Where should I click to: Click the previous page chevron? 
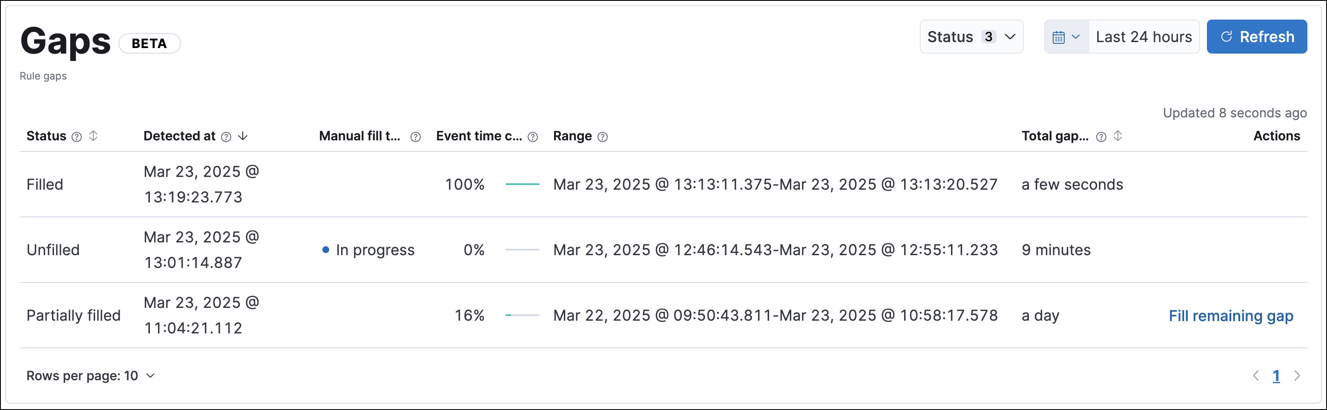(x=1255, y=376)
